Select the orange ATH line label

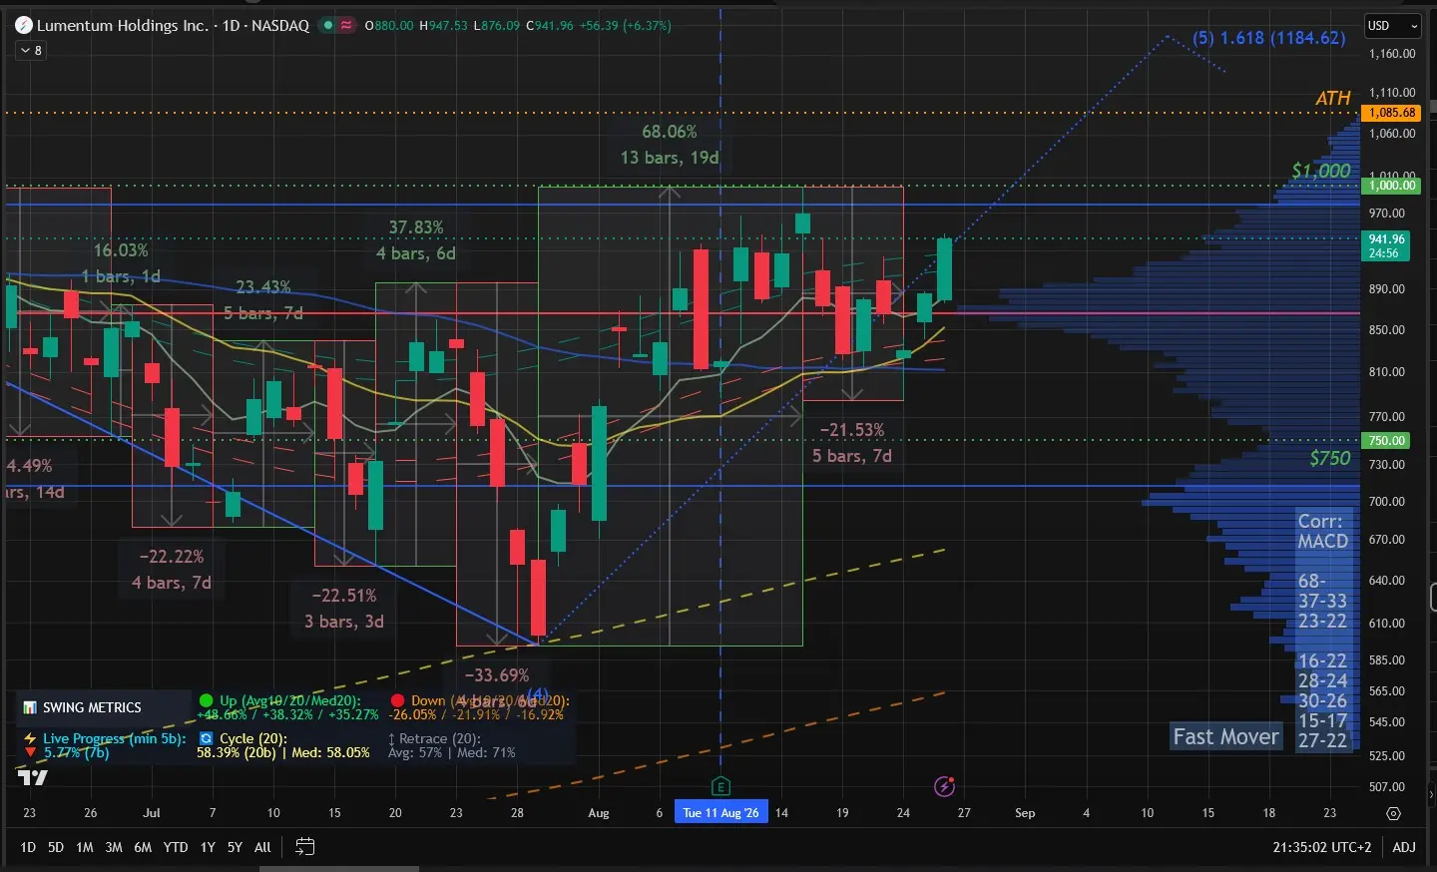[1332, 98]
